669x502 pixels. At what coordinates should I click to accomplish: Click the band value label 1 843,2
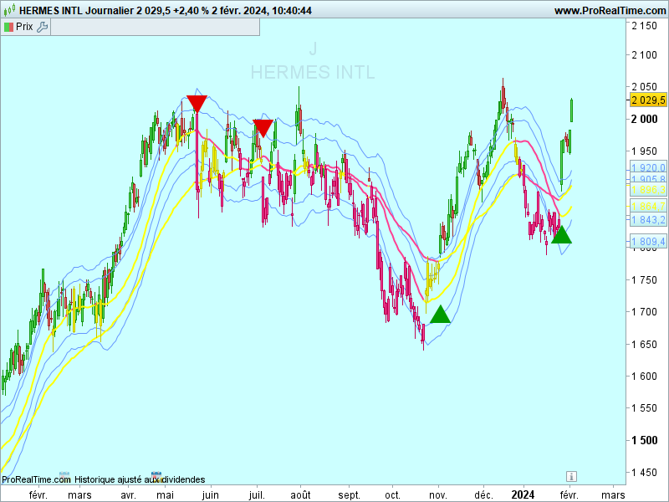coord(649,219)
